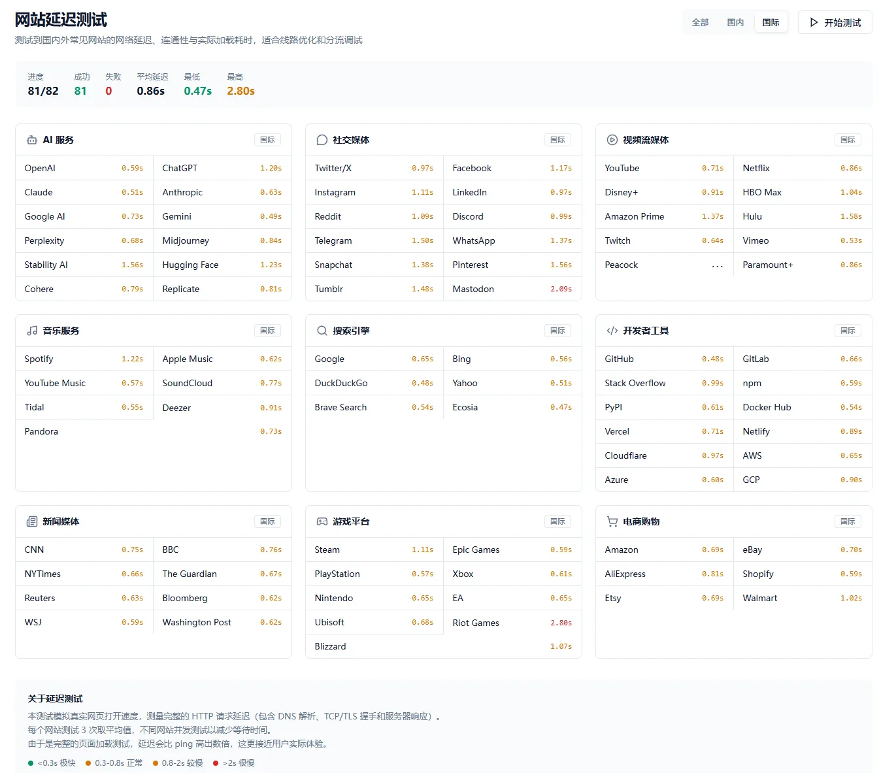
Task: Click the 关于延迟测试 heading
Action: point(56,699)
